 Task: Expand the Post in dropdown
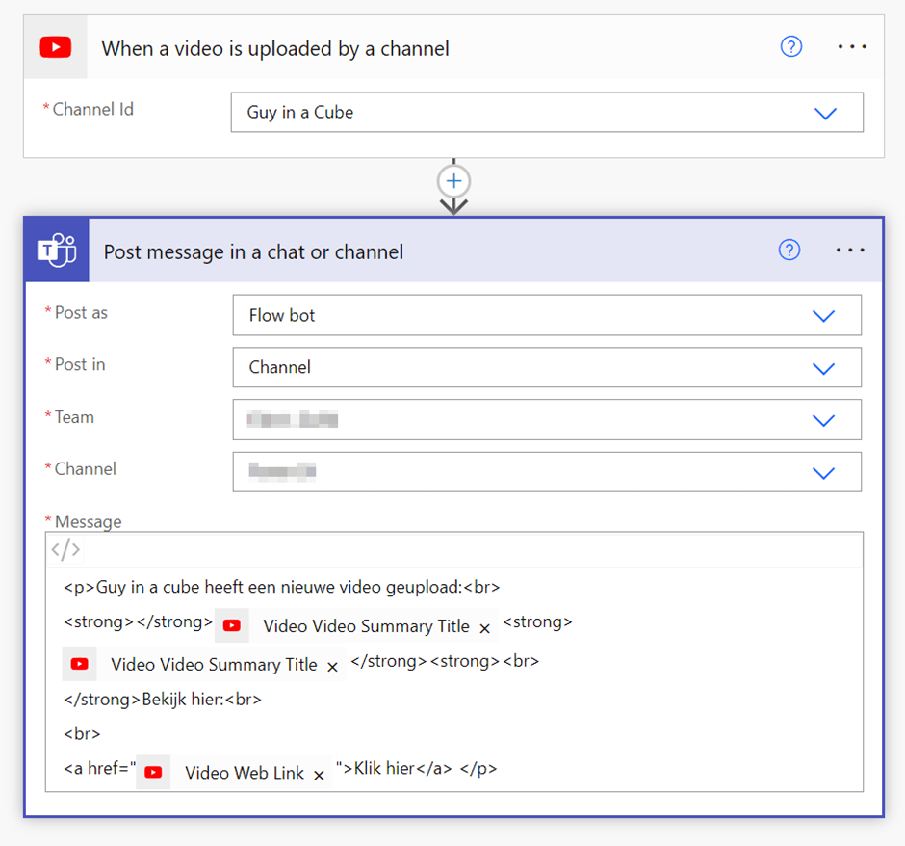tap(823, 368)
